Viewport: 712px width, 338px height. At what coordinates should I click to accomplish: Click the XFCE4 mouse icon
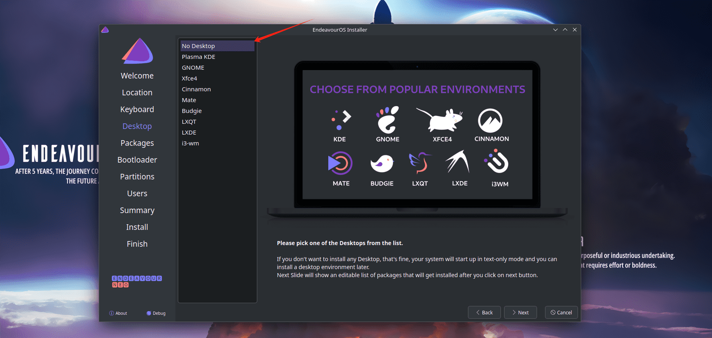click(x=439, y=119)
